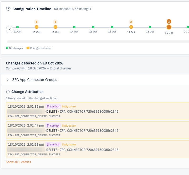Open the ZPA_CONNECTOR 72063913008562348 delete entry
189x175 pixels.
[x=98, y=149]
